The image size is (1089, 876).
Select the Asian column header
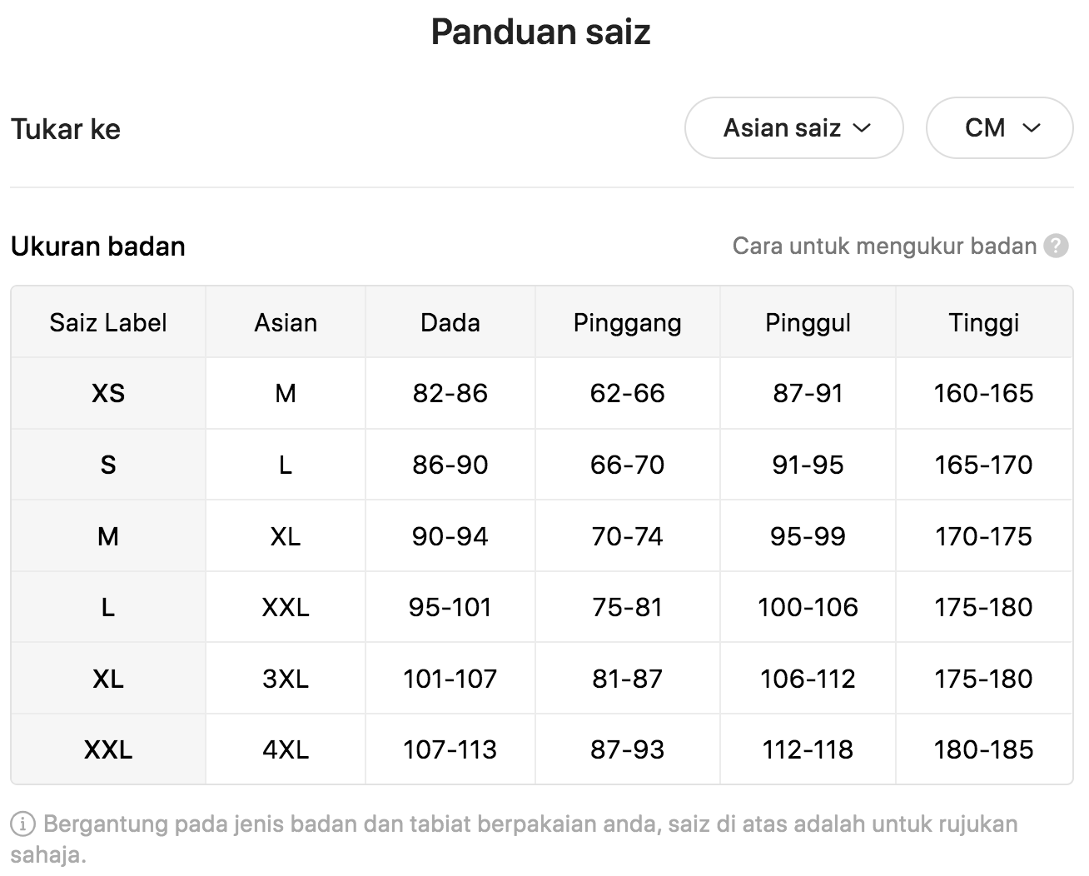286,322
